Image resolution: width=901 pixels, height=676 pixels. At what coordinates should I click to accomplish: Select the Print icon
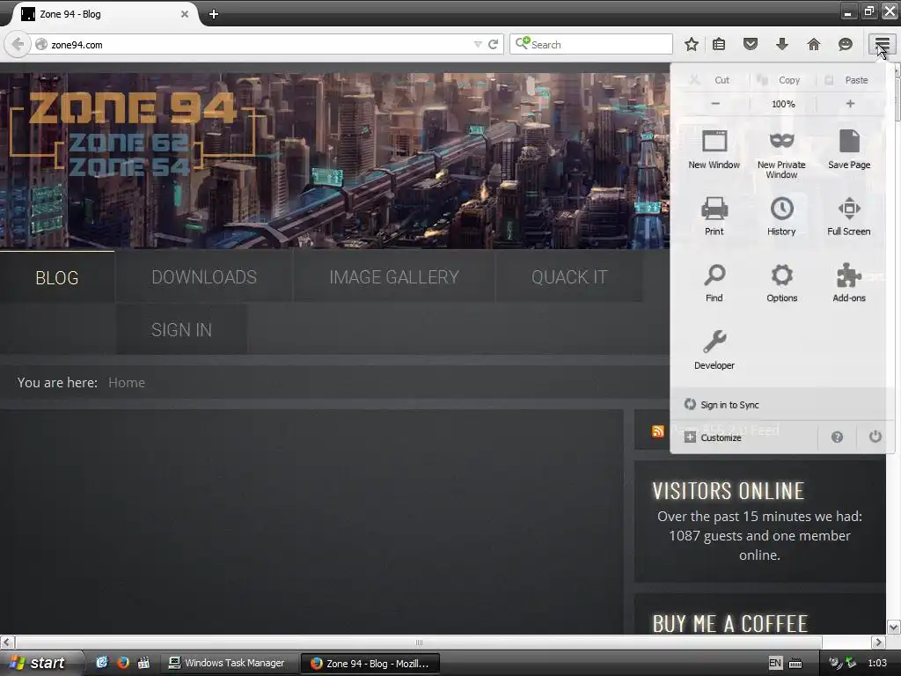pyautogui.click(x=714, y=215)
